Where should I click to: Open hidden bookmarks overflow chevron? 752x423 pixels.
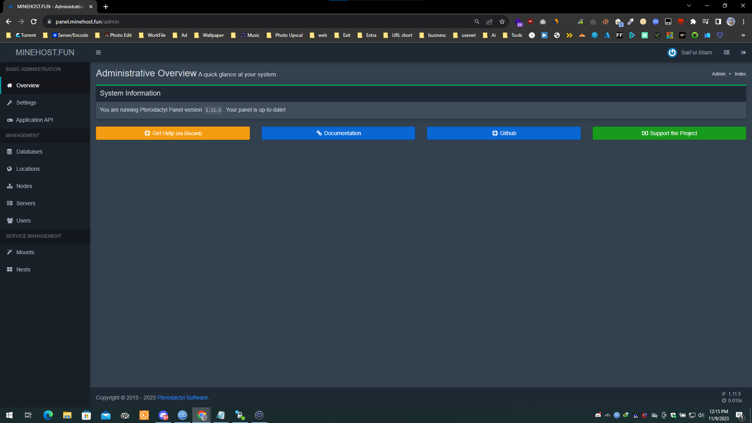[x=743, y=35]
